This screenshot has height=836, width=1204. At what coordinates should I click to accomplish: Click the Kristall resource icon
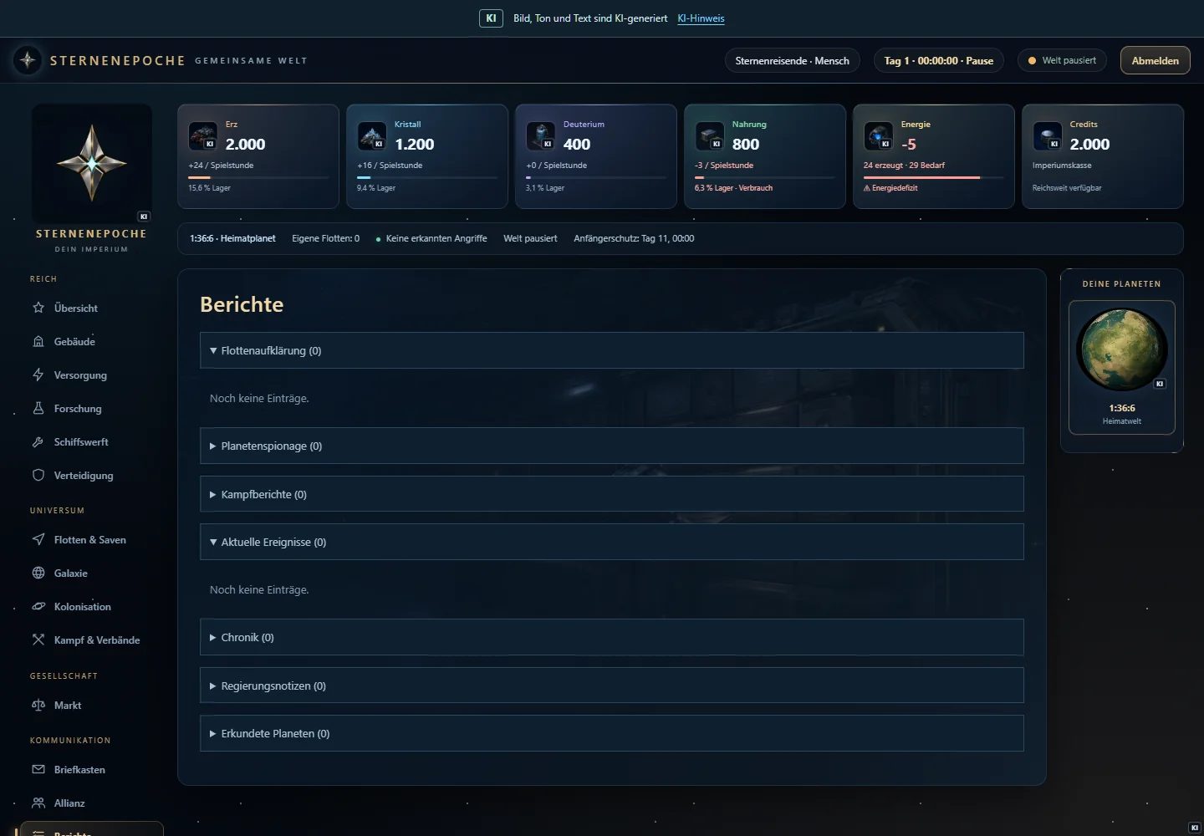click(372, 135)
